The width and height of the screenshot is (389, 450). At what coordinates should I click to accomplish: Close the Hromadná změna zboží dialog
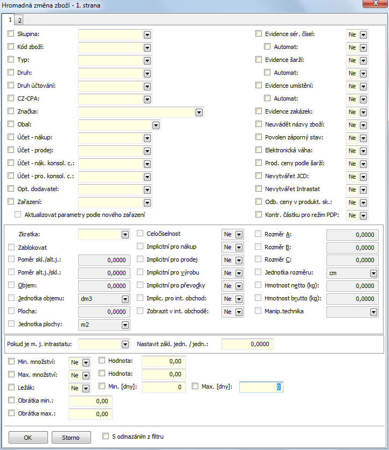pyautogui.click(x=375, y=3)
